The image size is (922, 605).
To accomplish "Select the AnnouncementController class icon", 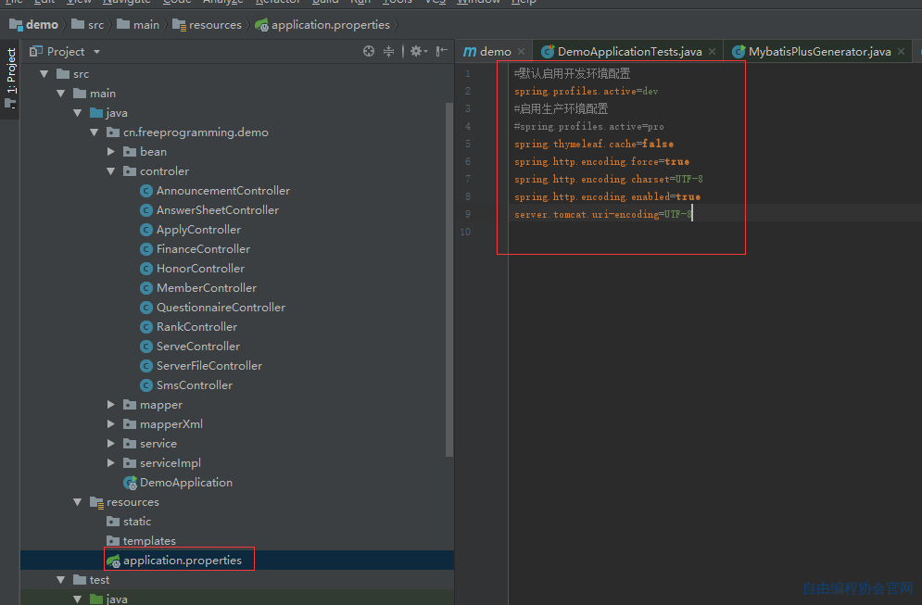I will (x=146, y=191).
